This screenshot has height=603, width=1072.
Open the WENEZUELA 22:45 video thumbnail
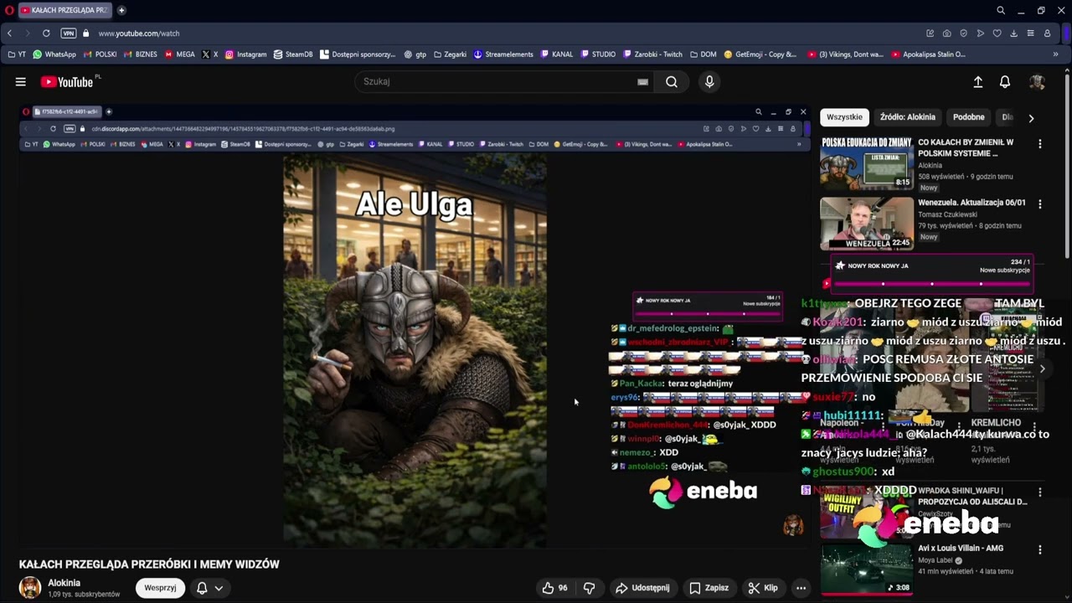[867, 223]
